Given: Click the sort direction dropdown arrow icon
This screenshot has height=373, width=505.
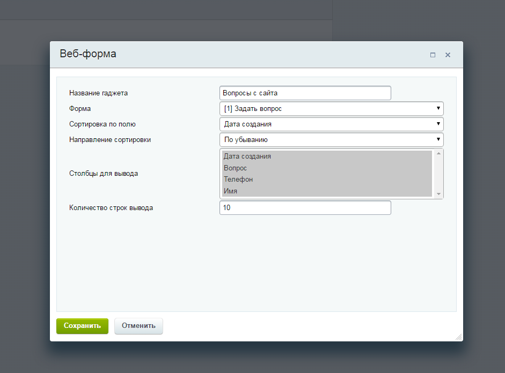Looking at the screenshot, I should (x=438, y=139).
